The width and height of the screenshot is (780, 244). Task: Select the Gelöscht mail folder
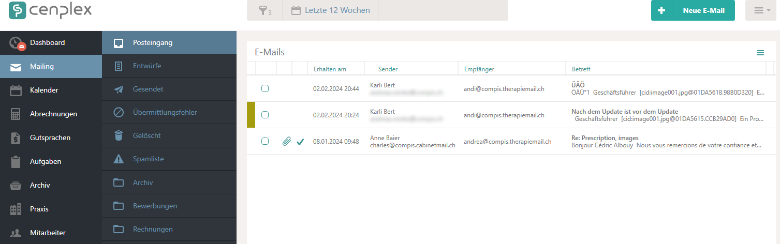pyautogui.click(x=169, y=135)
